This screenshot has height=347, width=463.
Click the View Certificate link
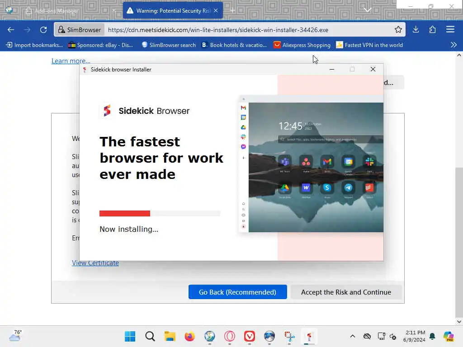[95, 263]
